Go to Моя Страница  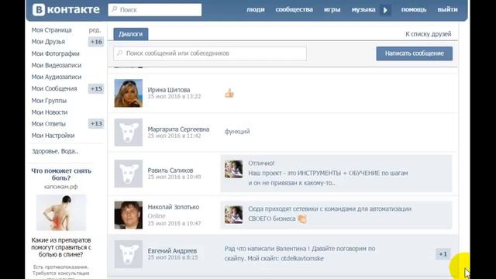coord(52,30)
